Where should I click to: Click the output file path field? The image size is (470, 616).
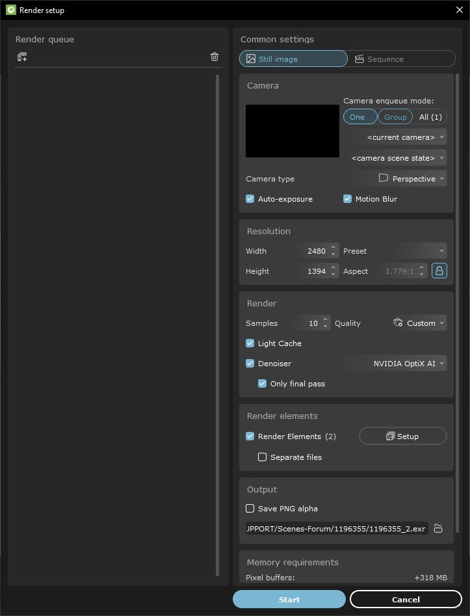(x=337, y=529)
